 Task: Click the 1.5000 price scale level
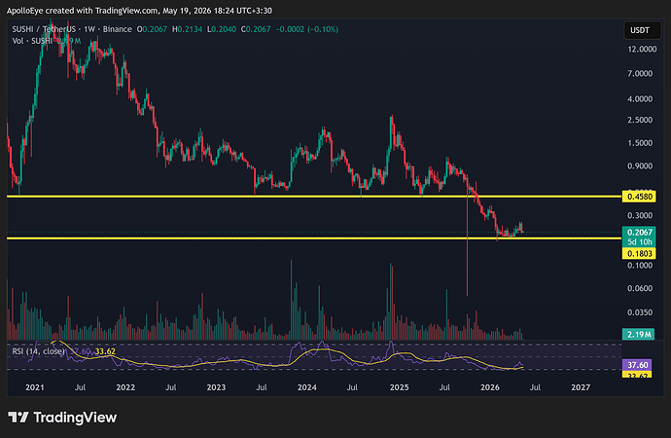[x=640, y=143]
